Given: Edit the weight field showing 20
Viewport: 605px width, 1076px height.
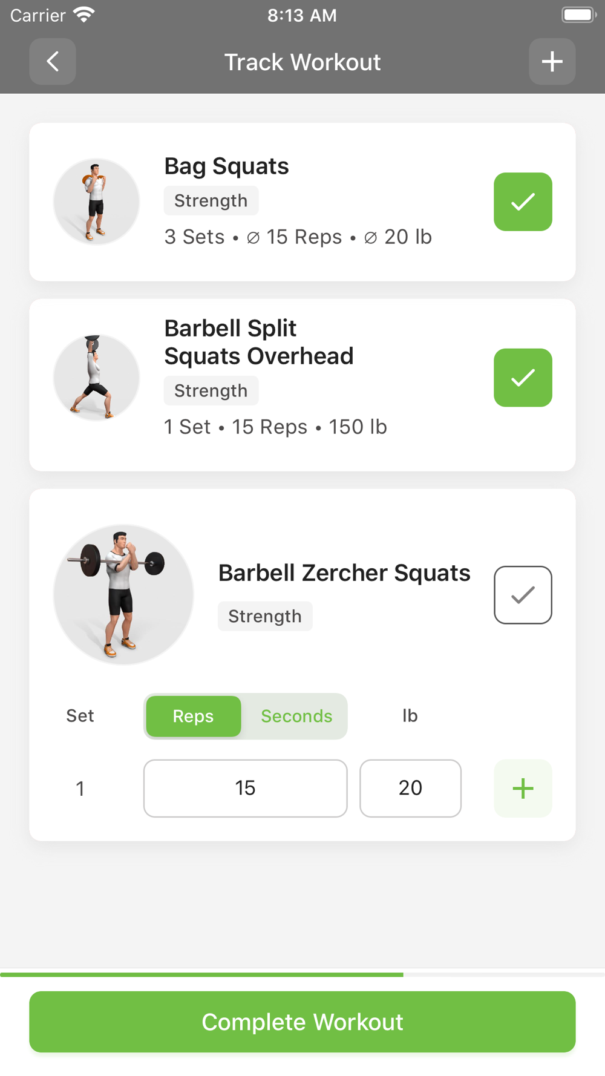Looking at the screenshot, I should [x=410, y=789].
